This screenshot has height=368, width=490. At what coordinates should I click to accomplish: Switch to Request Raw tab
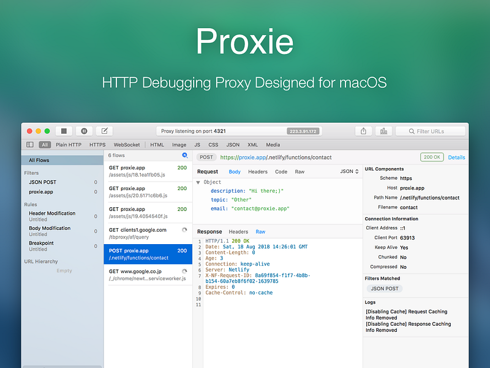coord(300,172)
